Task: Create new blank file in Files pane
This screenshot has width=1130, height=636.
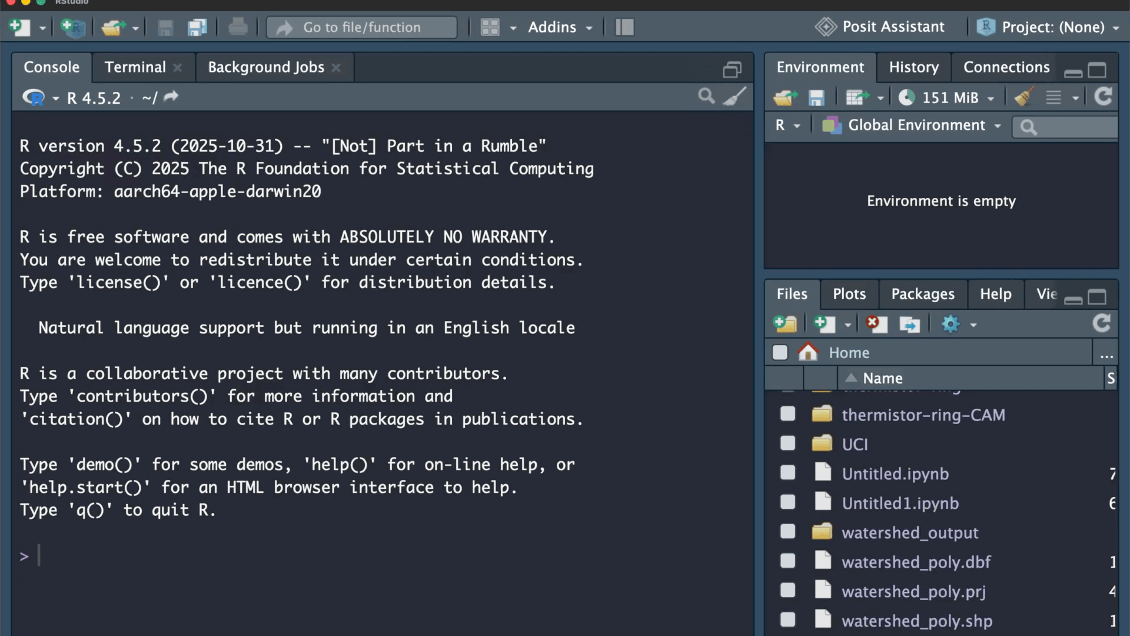Action: click(825, 324)
